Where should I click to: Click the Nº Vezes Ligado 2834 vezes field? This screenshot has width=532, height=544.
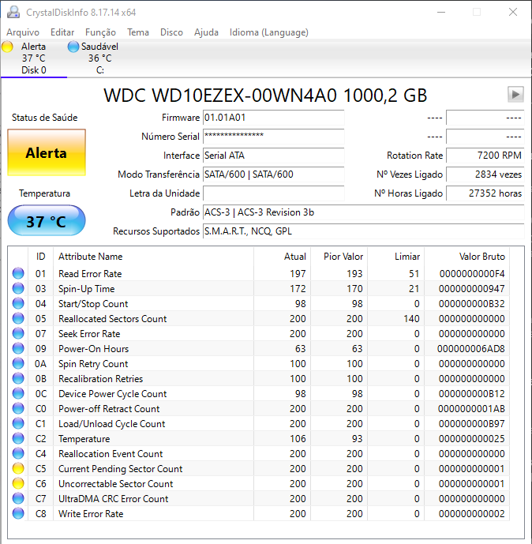485,174
